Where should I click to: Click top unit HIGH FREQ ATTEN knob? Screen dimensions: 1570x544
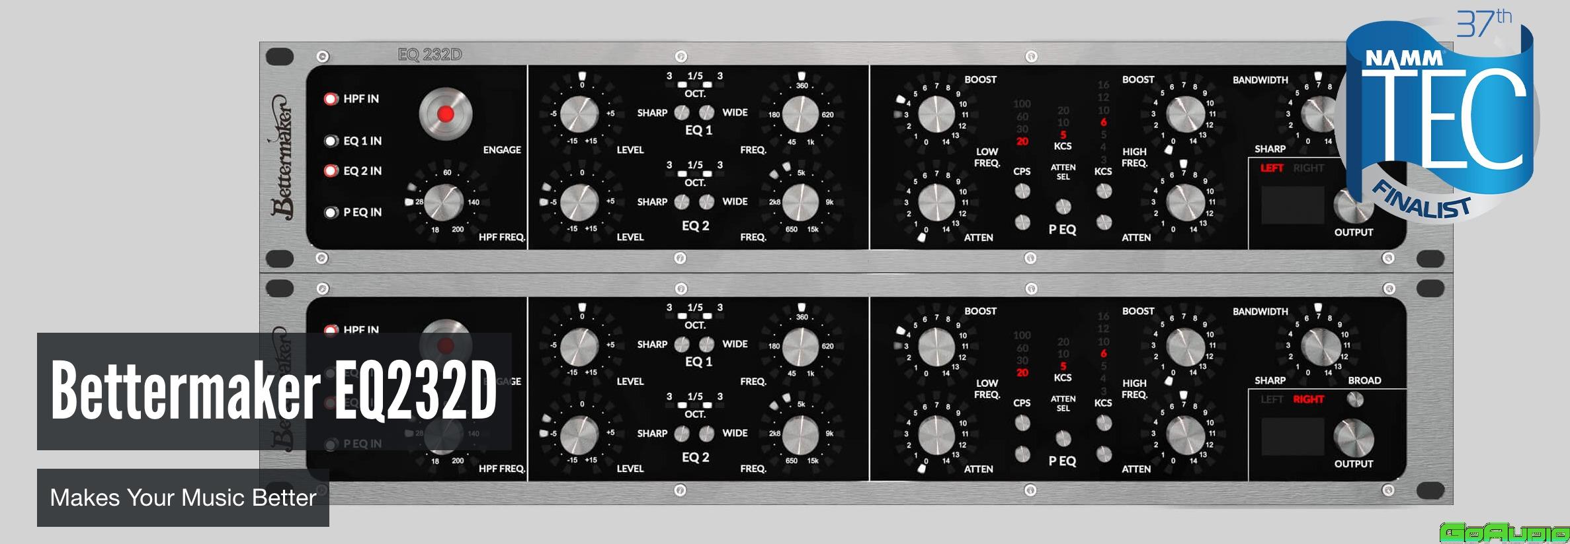[x=1185, y=202]
